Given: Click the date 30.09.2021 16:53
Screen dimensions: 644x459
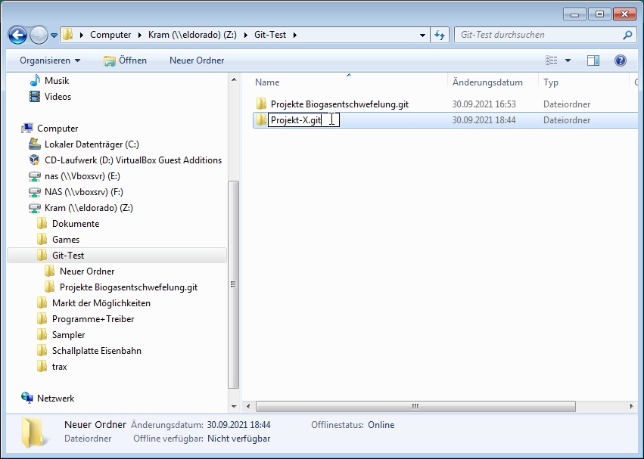Looking at the screenshot, I should pos(484,104).
